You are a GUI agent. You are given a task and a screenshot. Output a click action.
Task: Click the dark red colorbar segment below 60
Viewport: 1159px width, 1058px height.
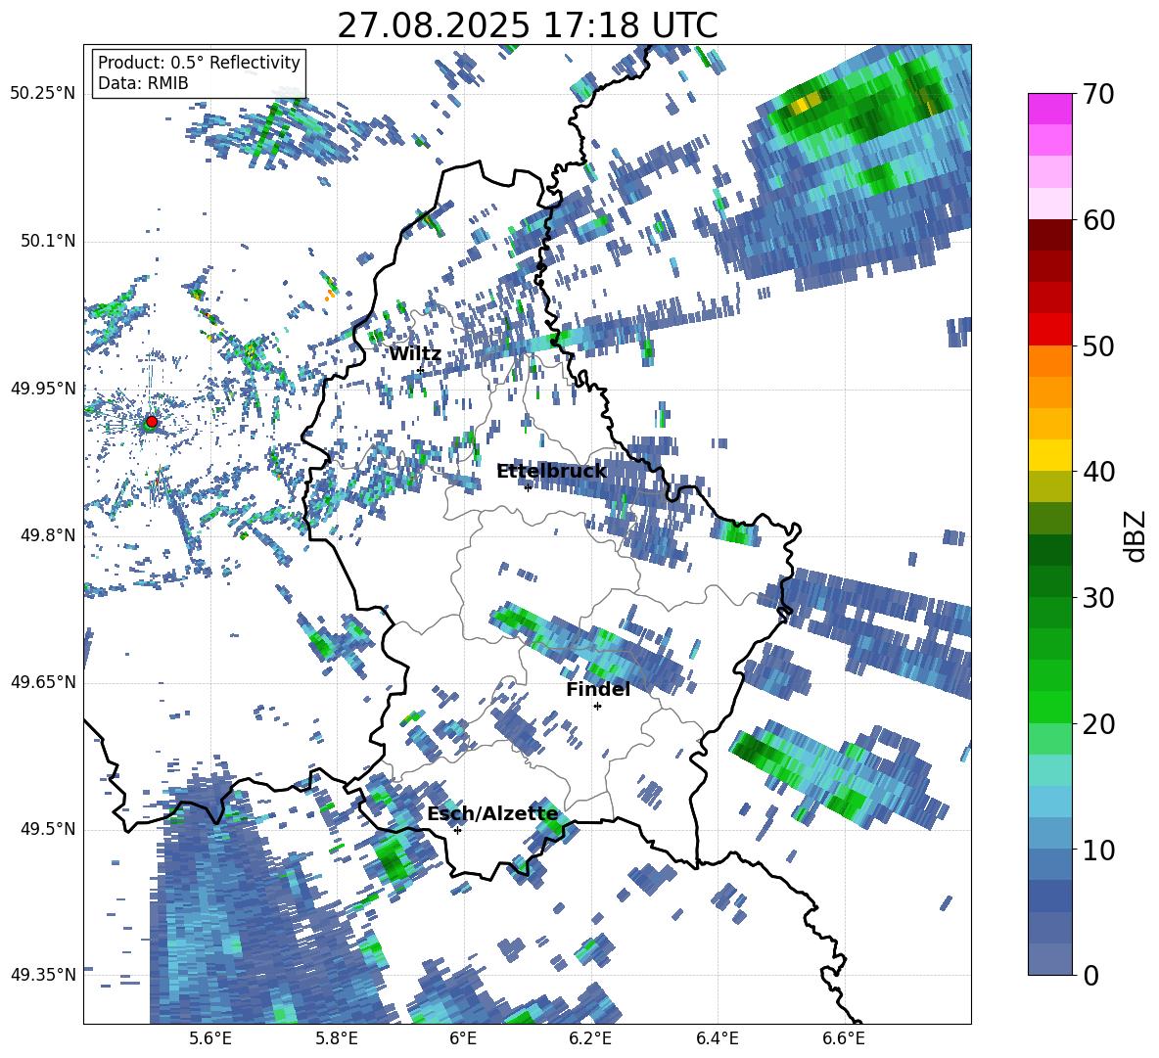coord(1049,235)
